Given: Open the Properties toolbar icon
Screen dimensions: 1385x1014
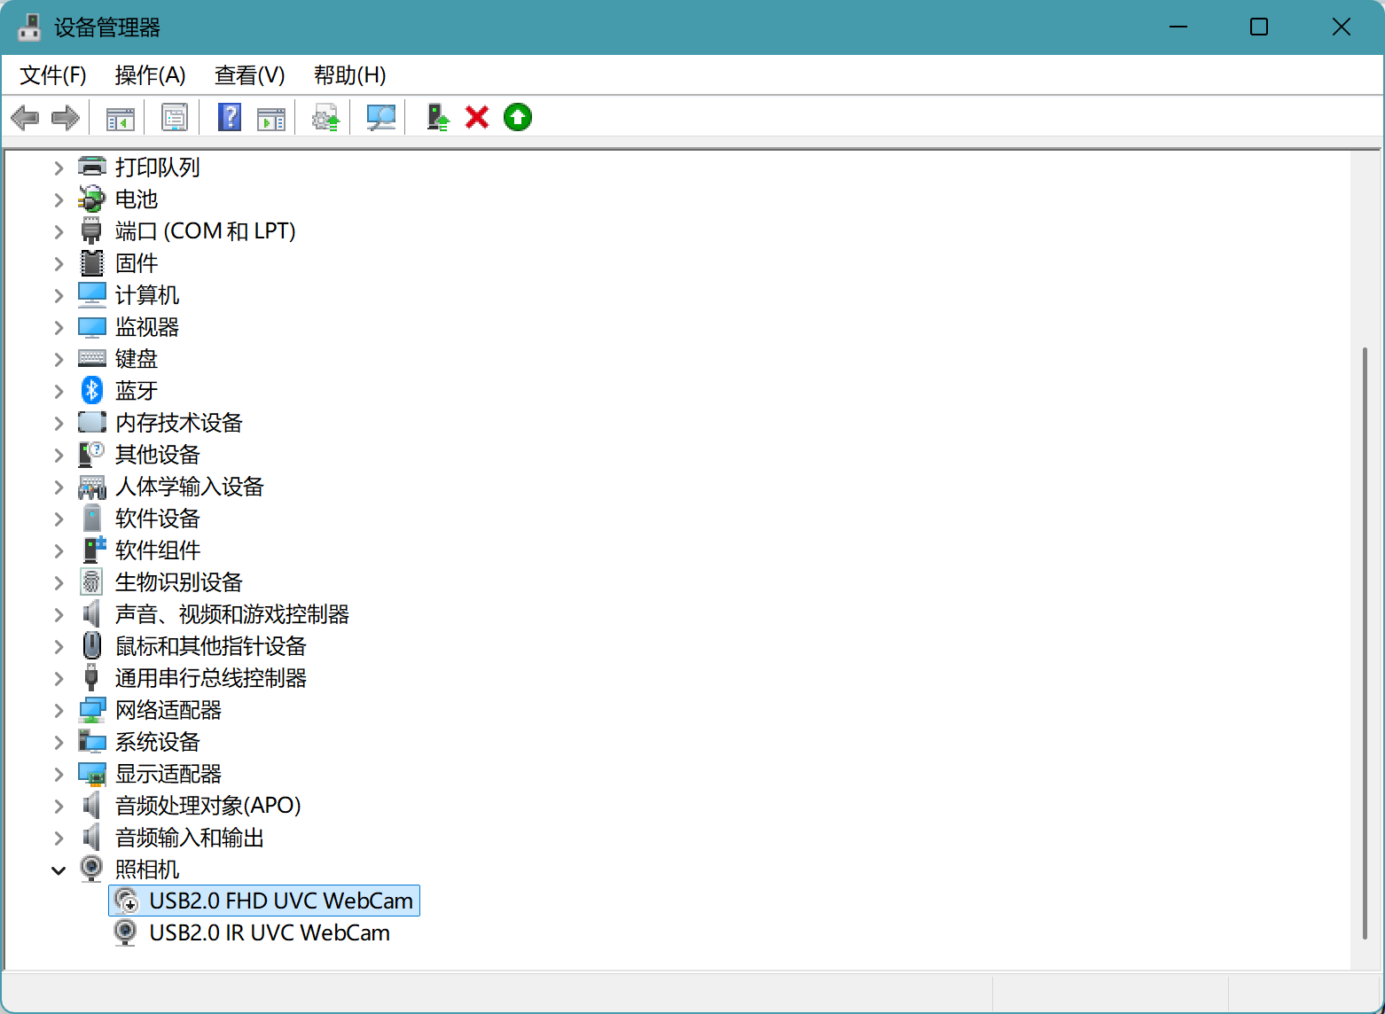Looking at the screenshot, I should pyautogui.click(x=175, y=117).
